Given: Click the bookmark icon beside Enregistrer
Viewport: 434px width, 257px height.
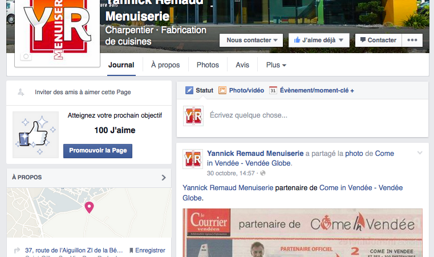Looking at the screenshot, I should point(131,250).
